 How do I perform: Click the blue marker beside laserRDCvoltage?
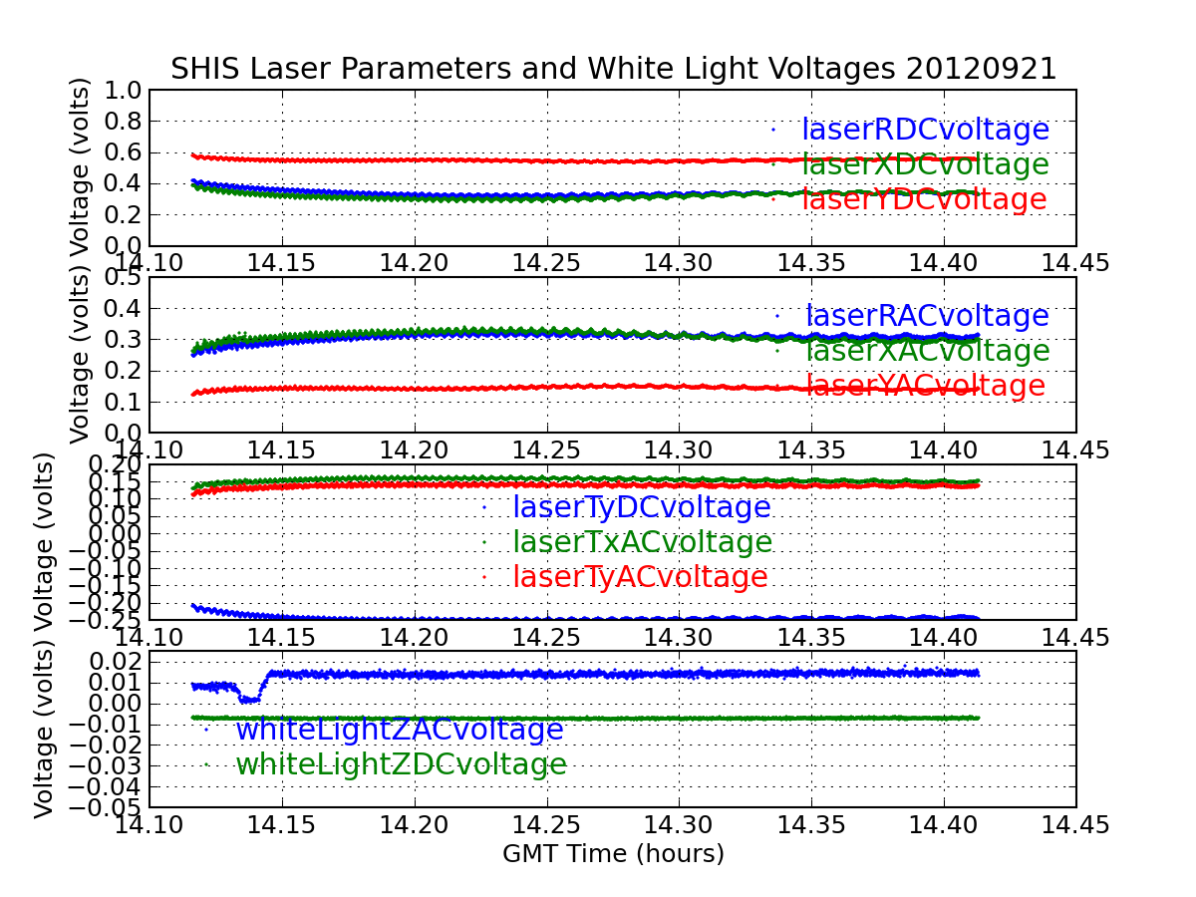click(x=772, y=129)
